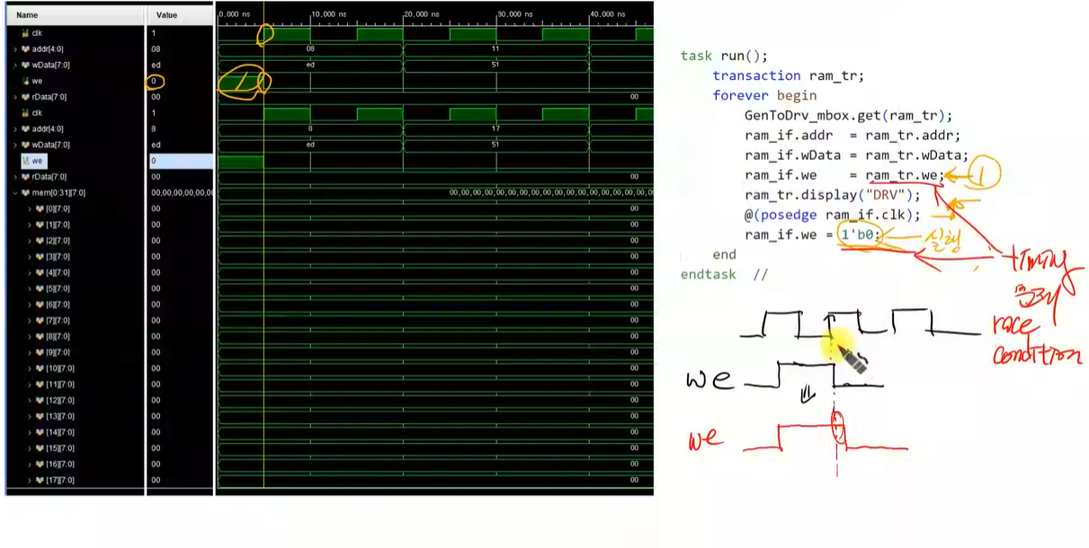Click the bus icon beside mem[0:31][7:0]
The height and width of the screenshot is (548, 1089).
(25, 193)
